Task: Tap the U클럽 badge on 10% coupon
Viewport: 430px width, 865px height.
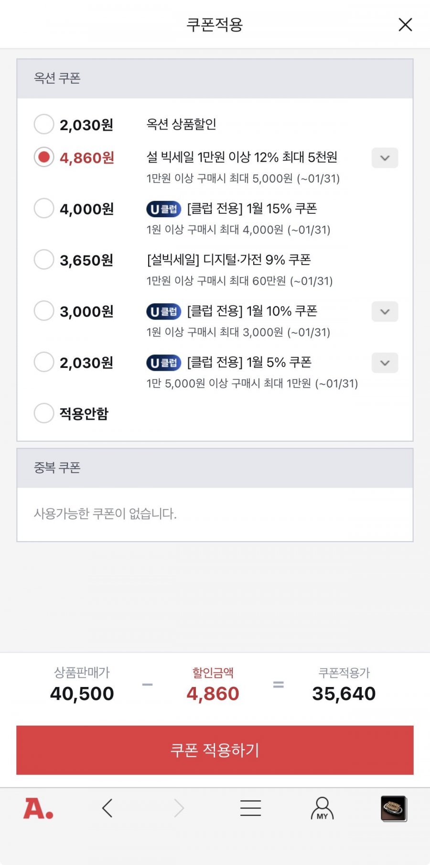Action: 163,311
